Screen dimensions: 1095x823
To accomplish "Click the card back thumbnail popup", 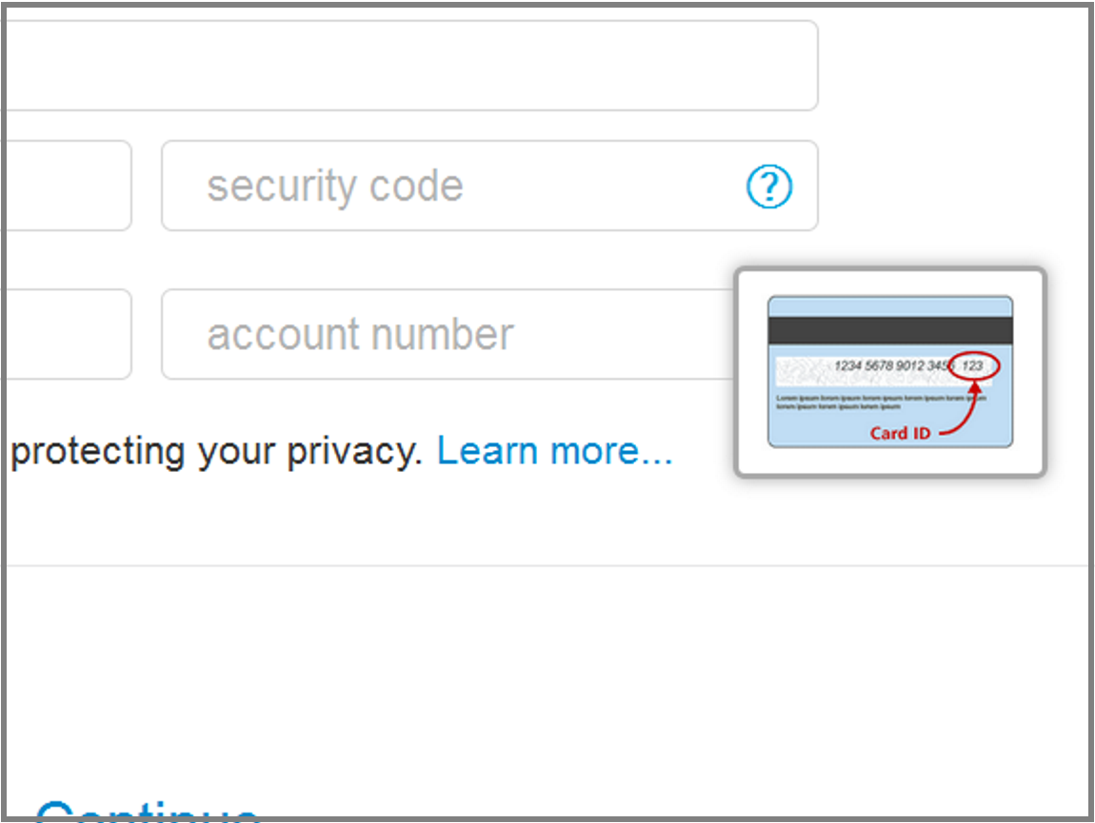I will coord(890,373).
